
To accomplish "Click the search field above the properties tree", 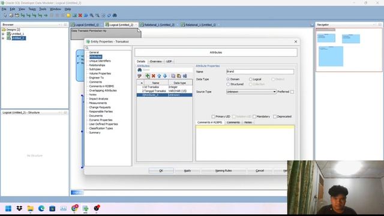I will click(108, 48).
